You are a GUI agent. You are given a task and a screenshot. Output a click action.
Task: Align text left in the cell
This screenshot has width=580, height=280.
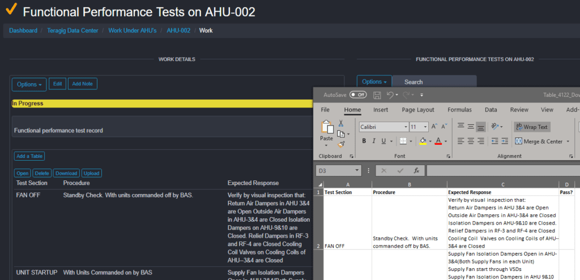click(x=461, y=141)
